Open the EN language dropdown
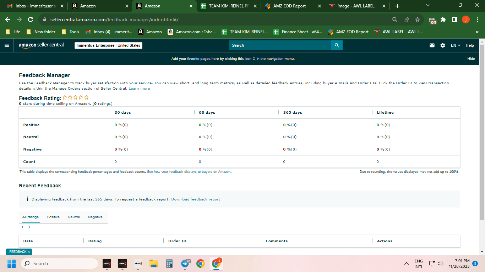Screen dimensions: 485x272 tap(455, 45)
